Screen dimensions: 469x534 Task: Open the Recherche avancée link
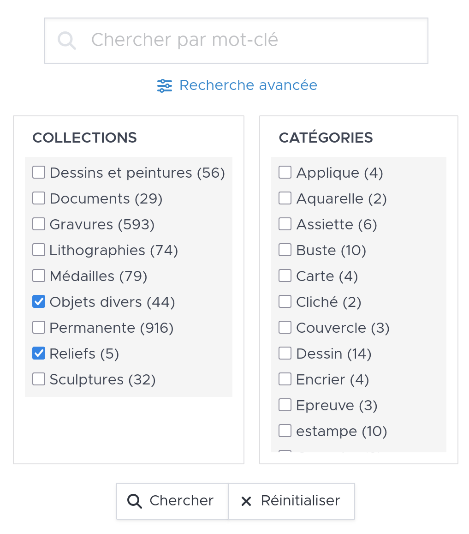click(248, 85)
